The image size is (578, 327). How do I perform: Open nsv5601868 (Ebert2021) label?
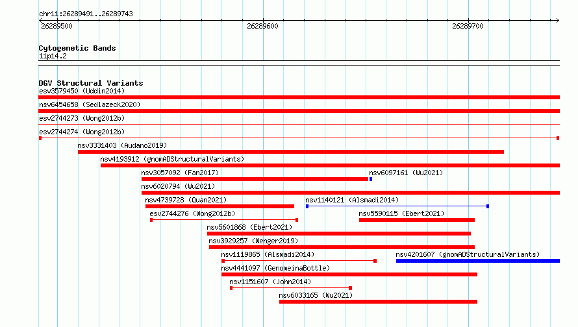[249, 227]
